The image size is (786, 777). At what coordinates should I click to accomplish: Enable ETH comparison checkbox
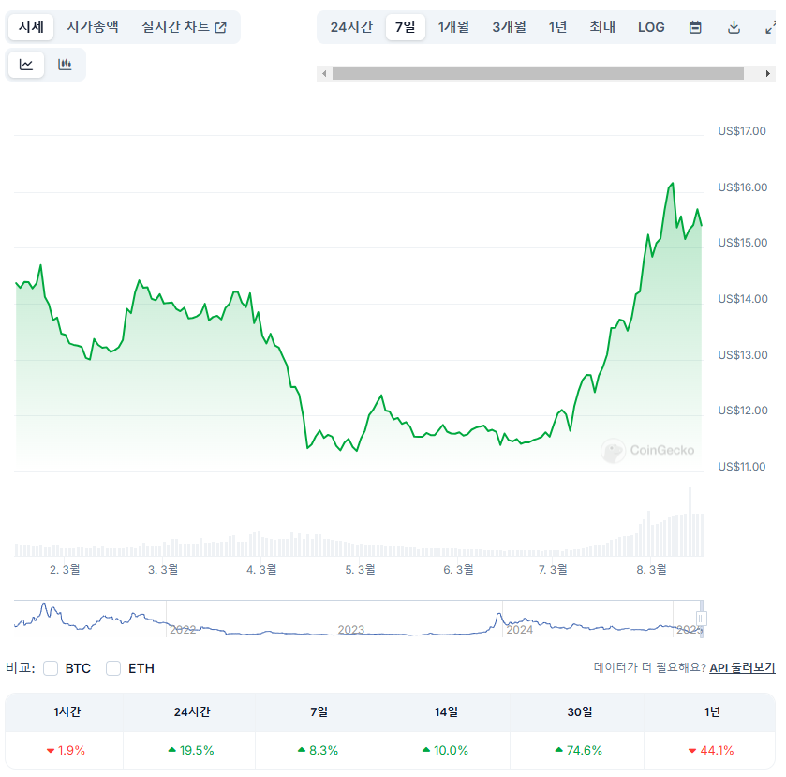tap(113, 668)
